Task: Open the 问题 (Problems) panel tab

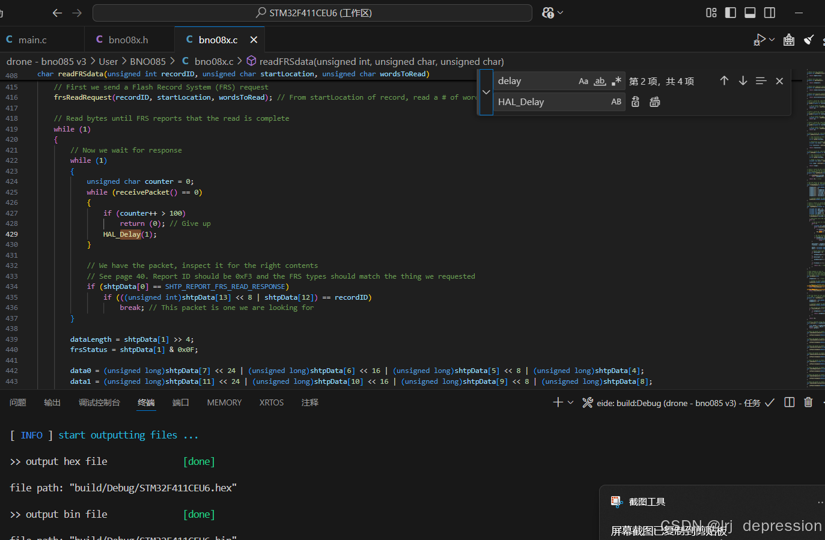Action: pyautogui.click(x=18, y=402)
